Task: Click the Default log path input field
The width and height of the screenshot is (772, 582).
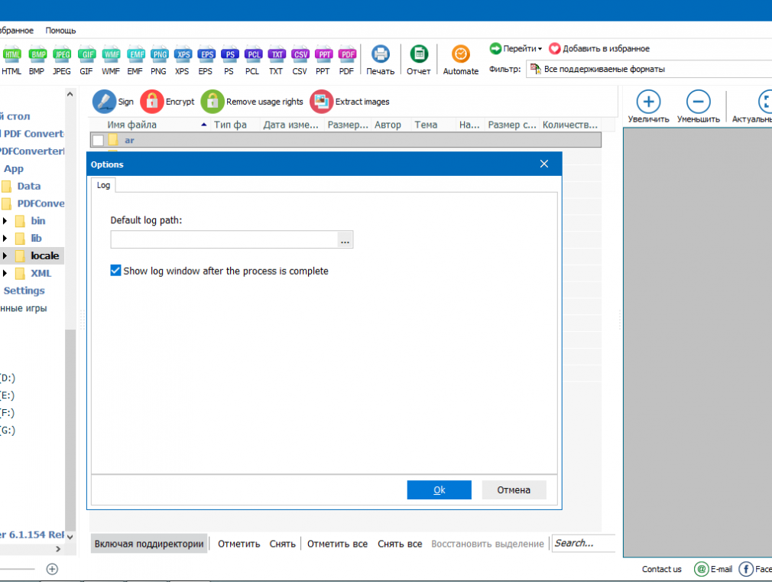Action: [223, 240]
